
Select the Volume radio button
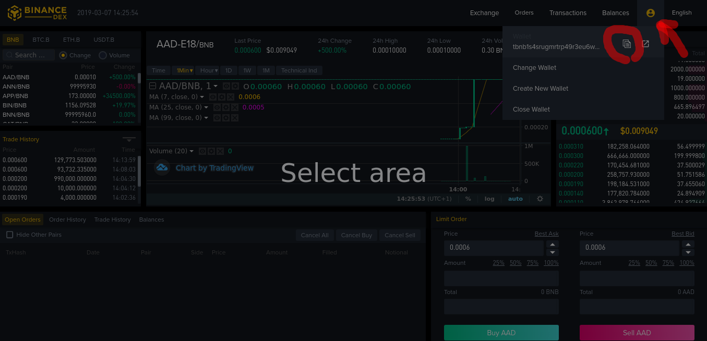click(x=103, y=55)
